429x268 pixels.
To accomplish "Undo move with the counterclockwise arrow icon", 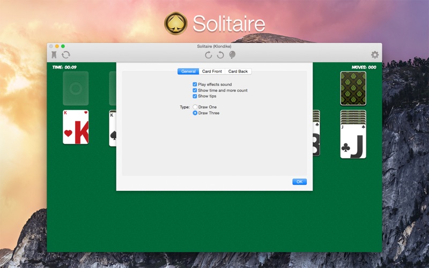I will (220, 55).
